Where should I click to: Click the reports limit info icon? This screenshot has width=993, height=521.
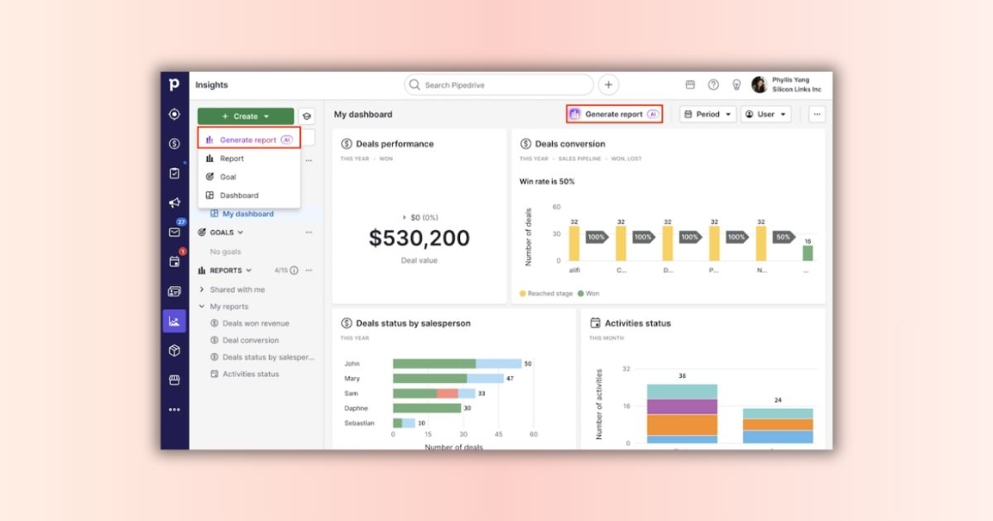[294, 270]
